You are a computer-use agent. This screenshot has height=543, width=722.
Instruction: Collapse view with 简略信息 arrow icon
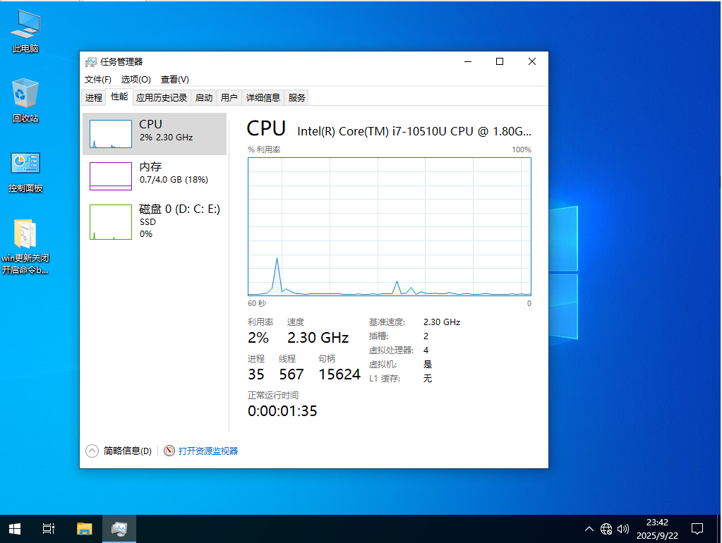92,451
